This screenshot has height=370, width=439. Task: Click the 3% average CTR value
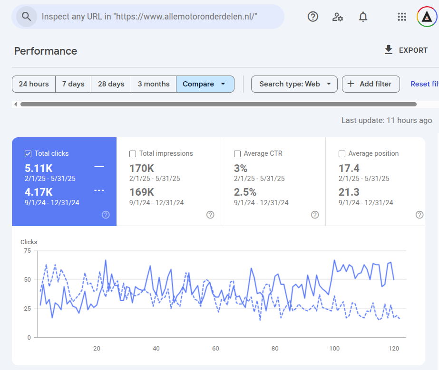pos(241,168)
